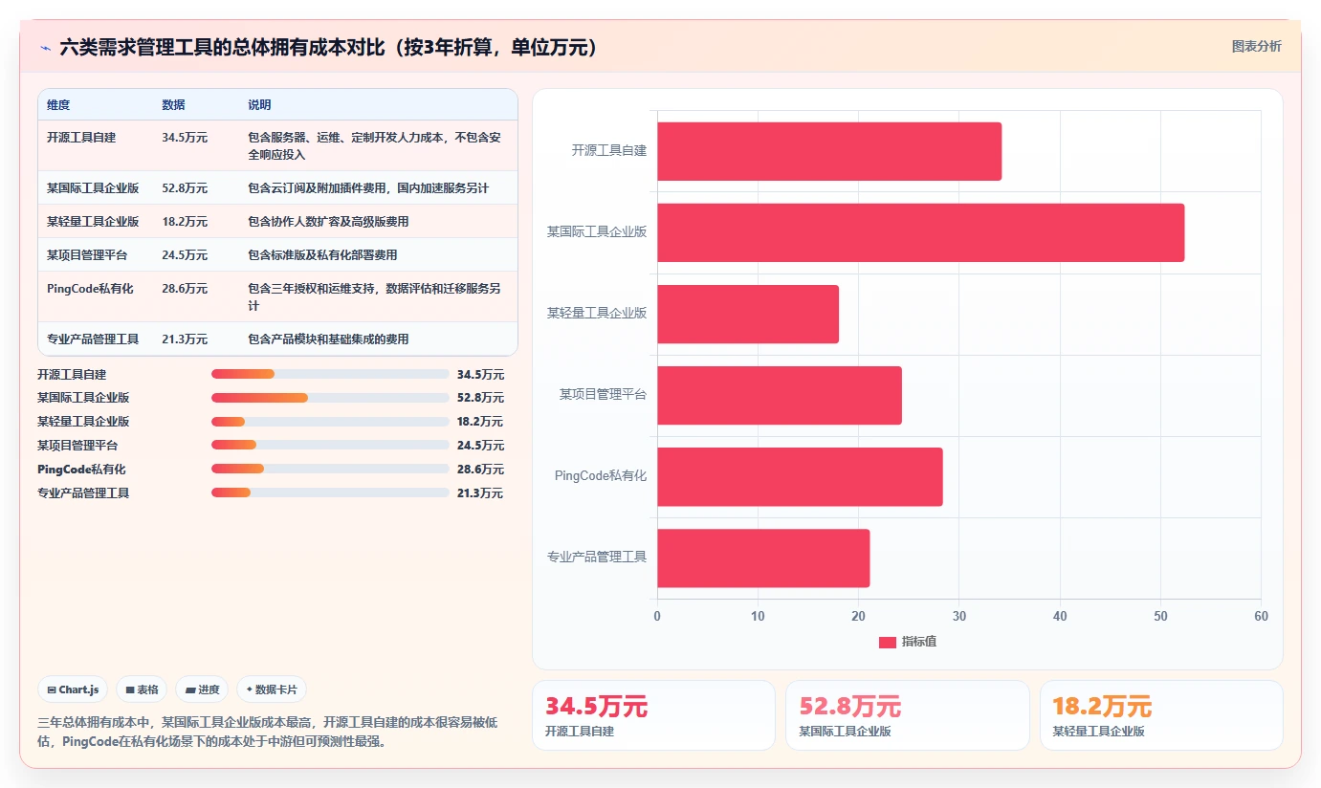Click the 专业产品管理工具 progress bar

pyautogui.click(x=330, y=492)
